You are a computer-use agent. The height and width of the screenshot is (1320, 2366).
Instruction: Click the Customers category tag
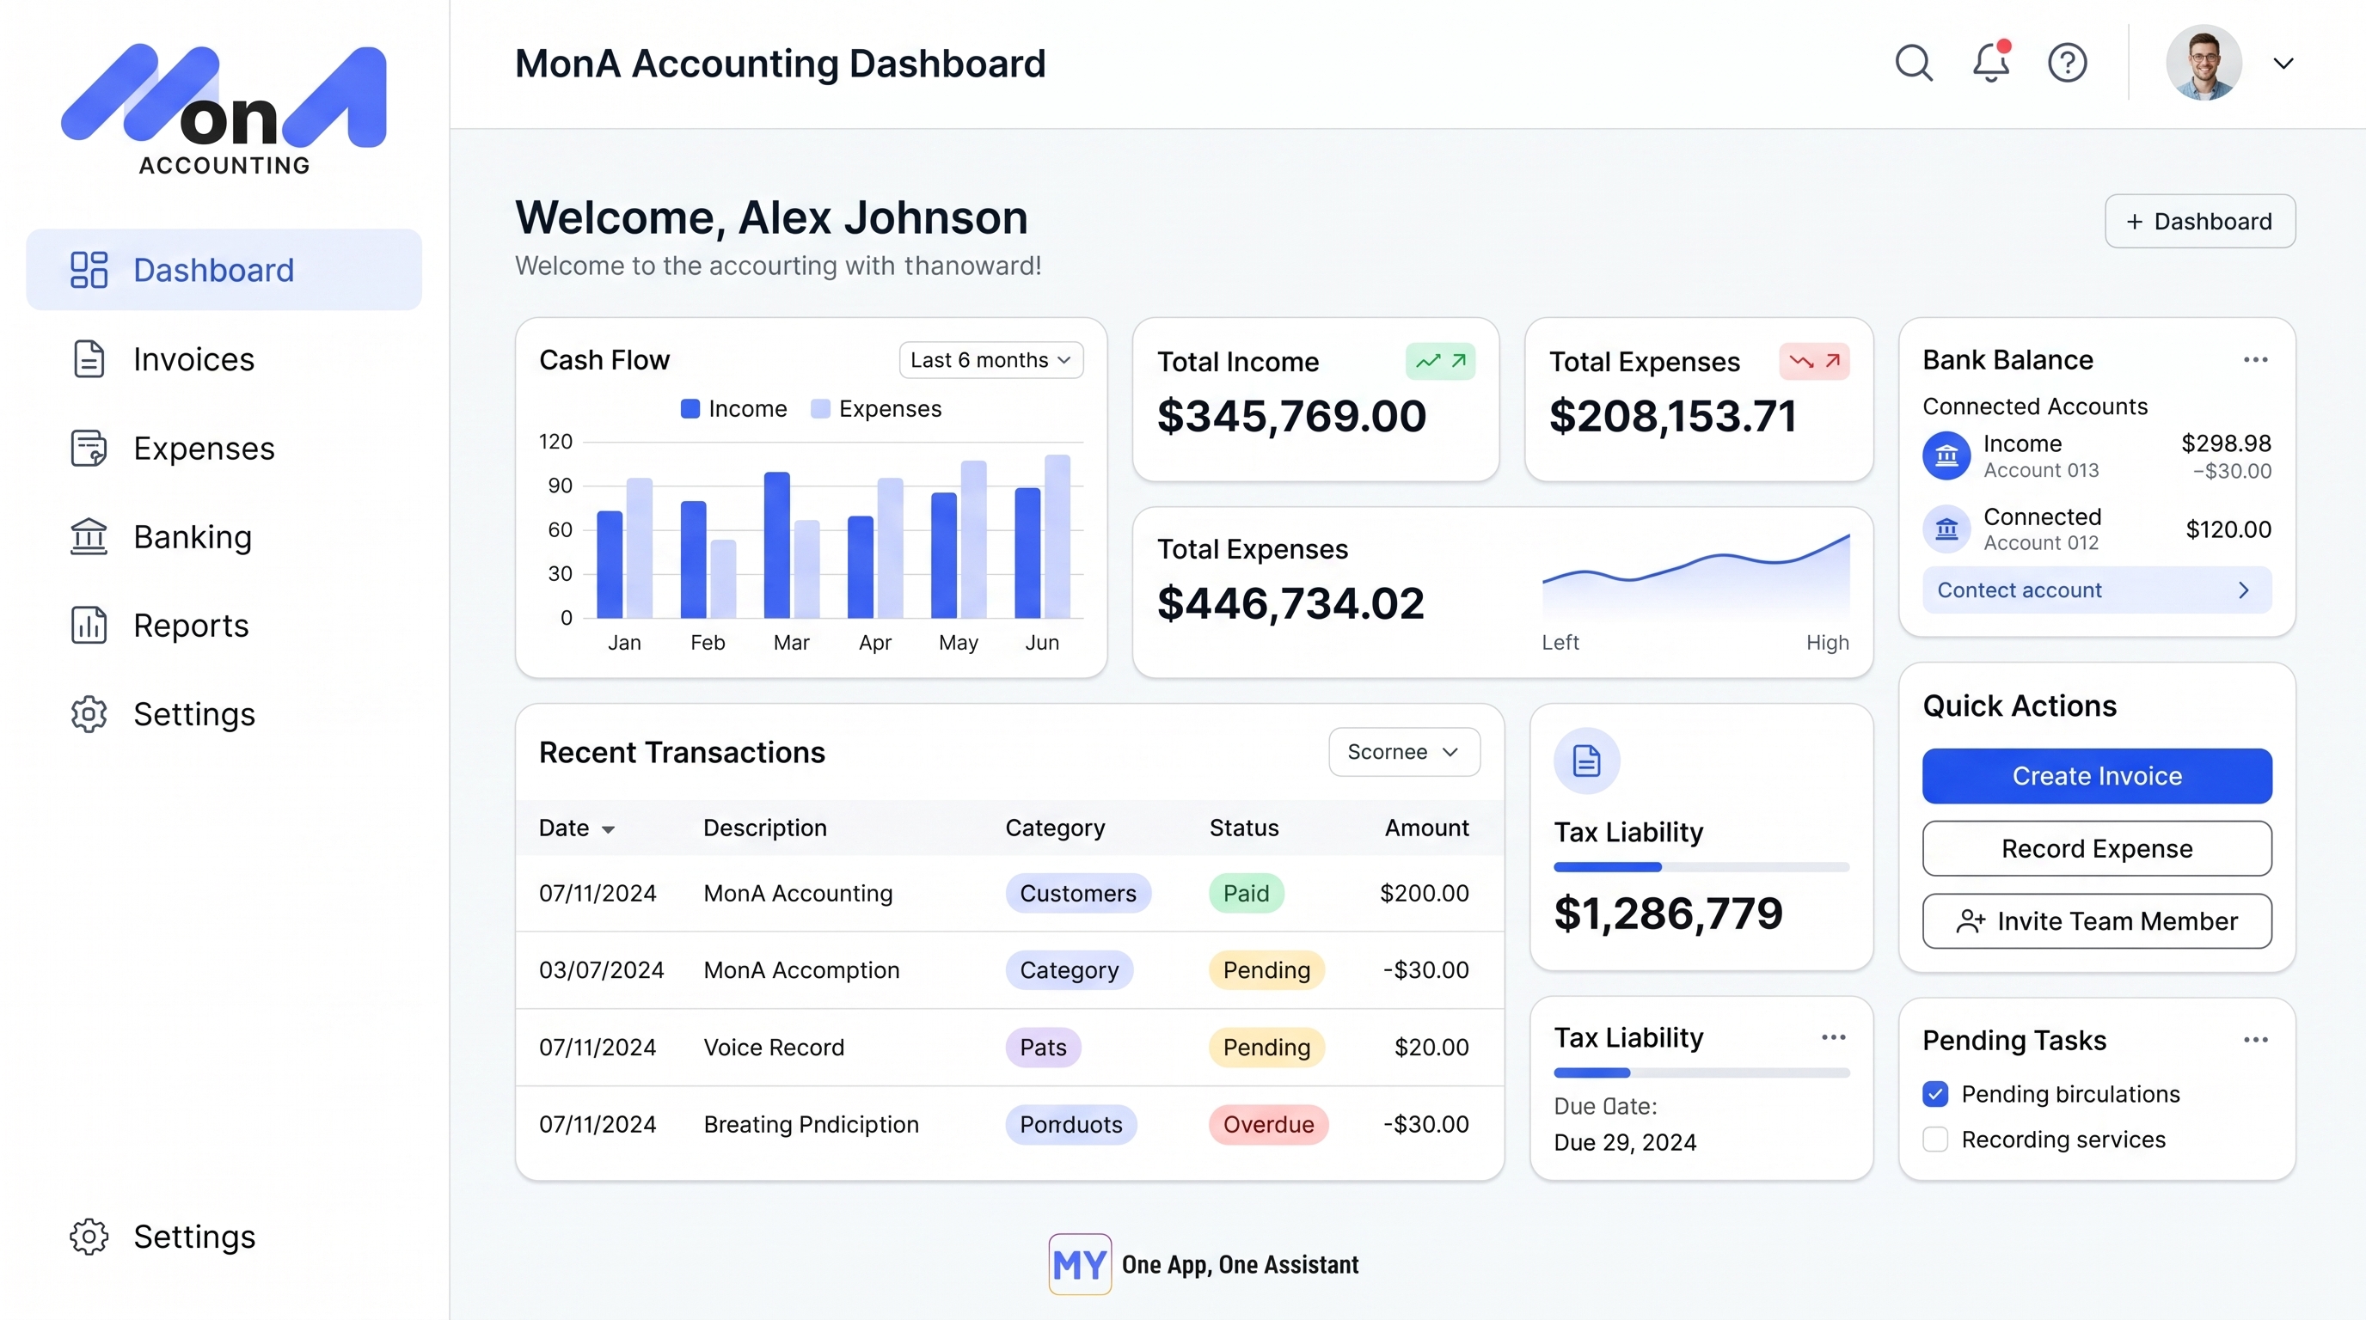click(x=1078, y=893)
